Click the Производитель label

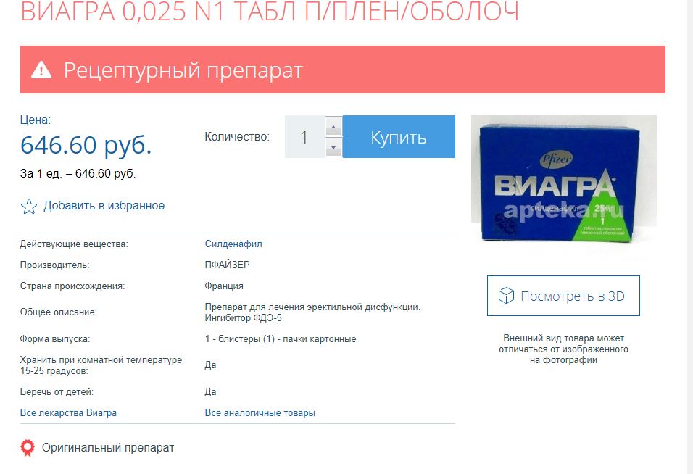click(x=54, y=265)
